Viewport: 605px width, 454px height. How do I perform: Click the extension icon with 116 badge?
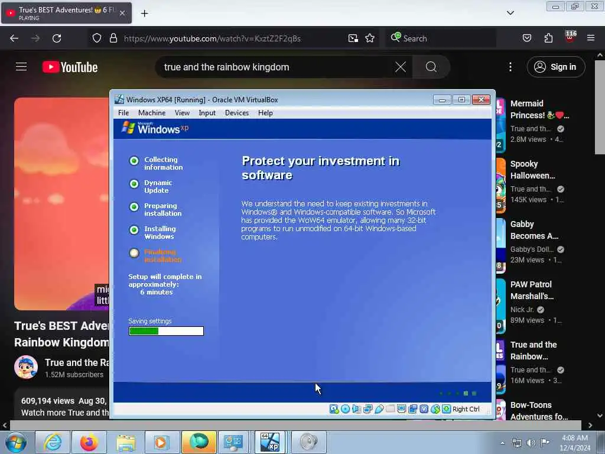pos(570,37)
